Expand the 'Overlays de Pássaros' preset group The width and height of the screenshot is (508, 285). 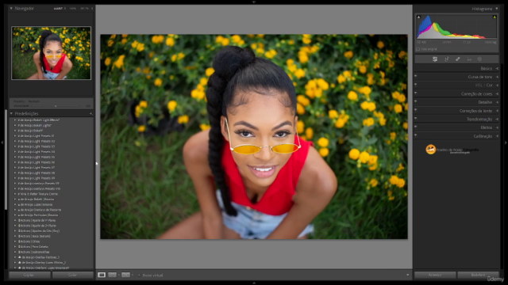pos(15,210)
